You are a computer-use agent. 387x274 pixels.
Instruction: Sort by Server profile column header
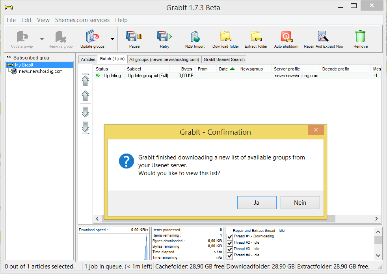tap(295, 69)
